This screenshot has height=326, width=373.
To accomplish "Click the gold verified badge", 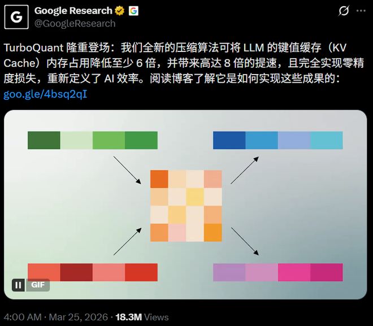I will click(x=119, y=11).
